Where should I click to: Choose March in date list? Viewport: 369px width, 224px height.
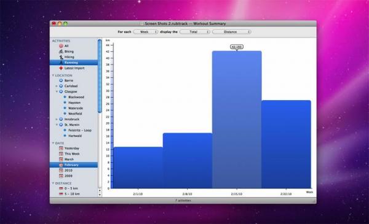click(69, 160)
